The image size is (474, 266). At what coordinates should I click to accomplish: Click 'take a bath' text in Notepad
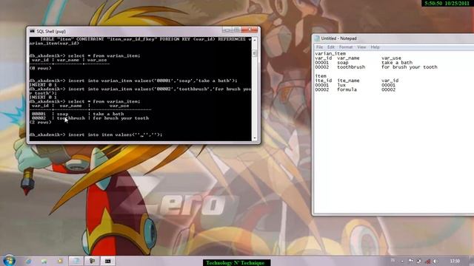(x=397, y=63)
